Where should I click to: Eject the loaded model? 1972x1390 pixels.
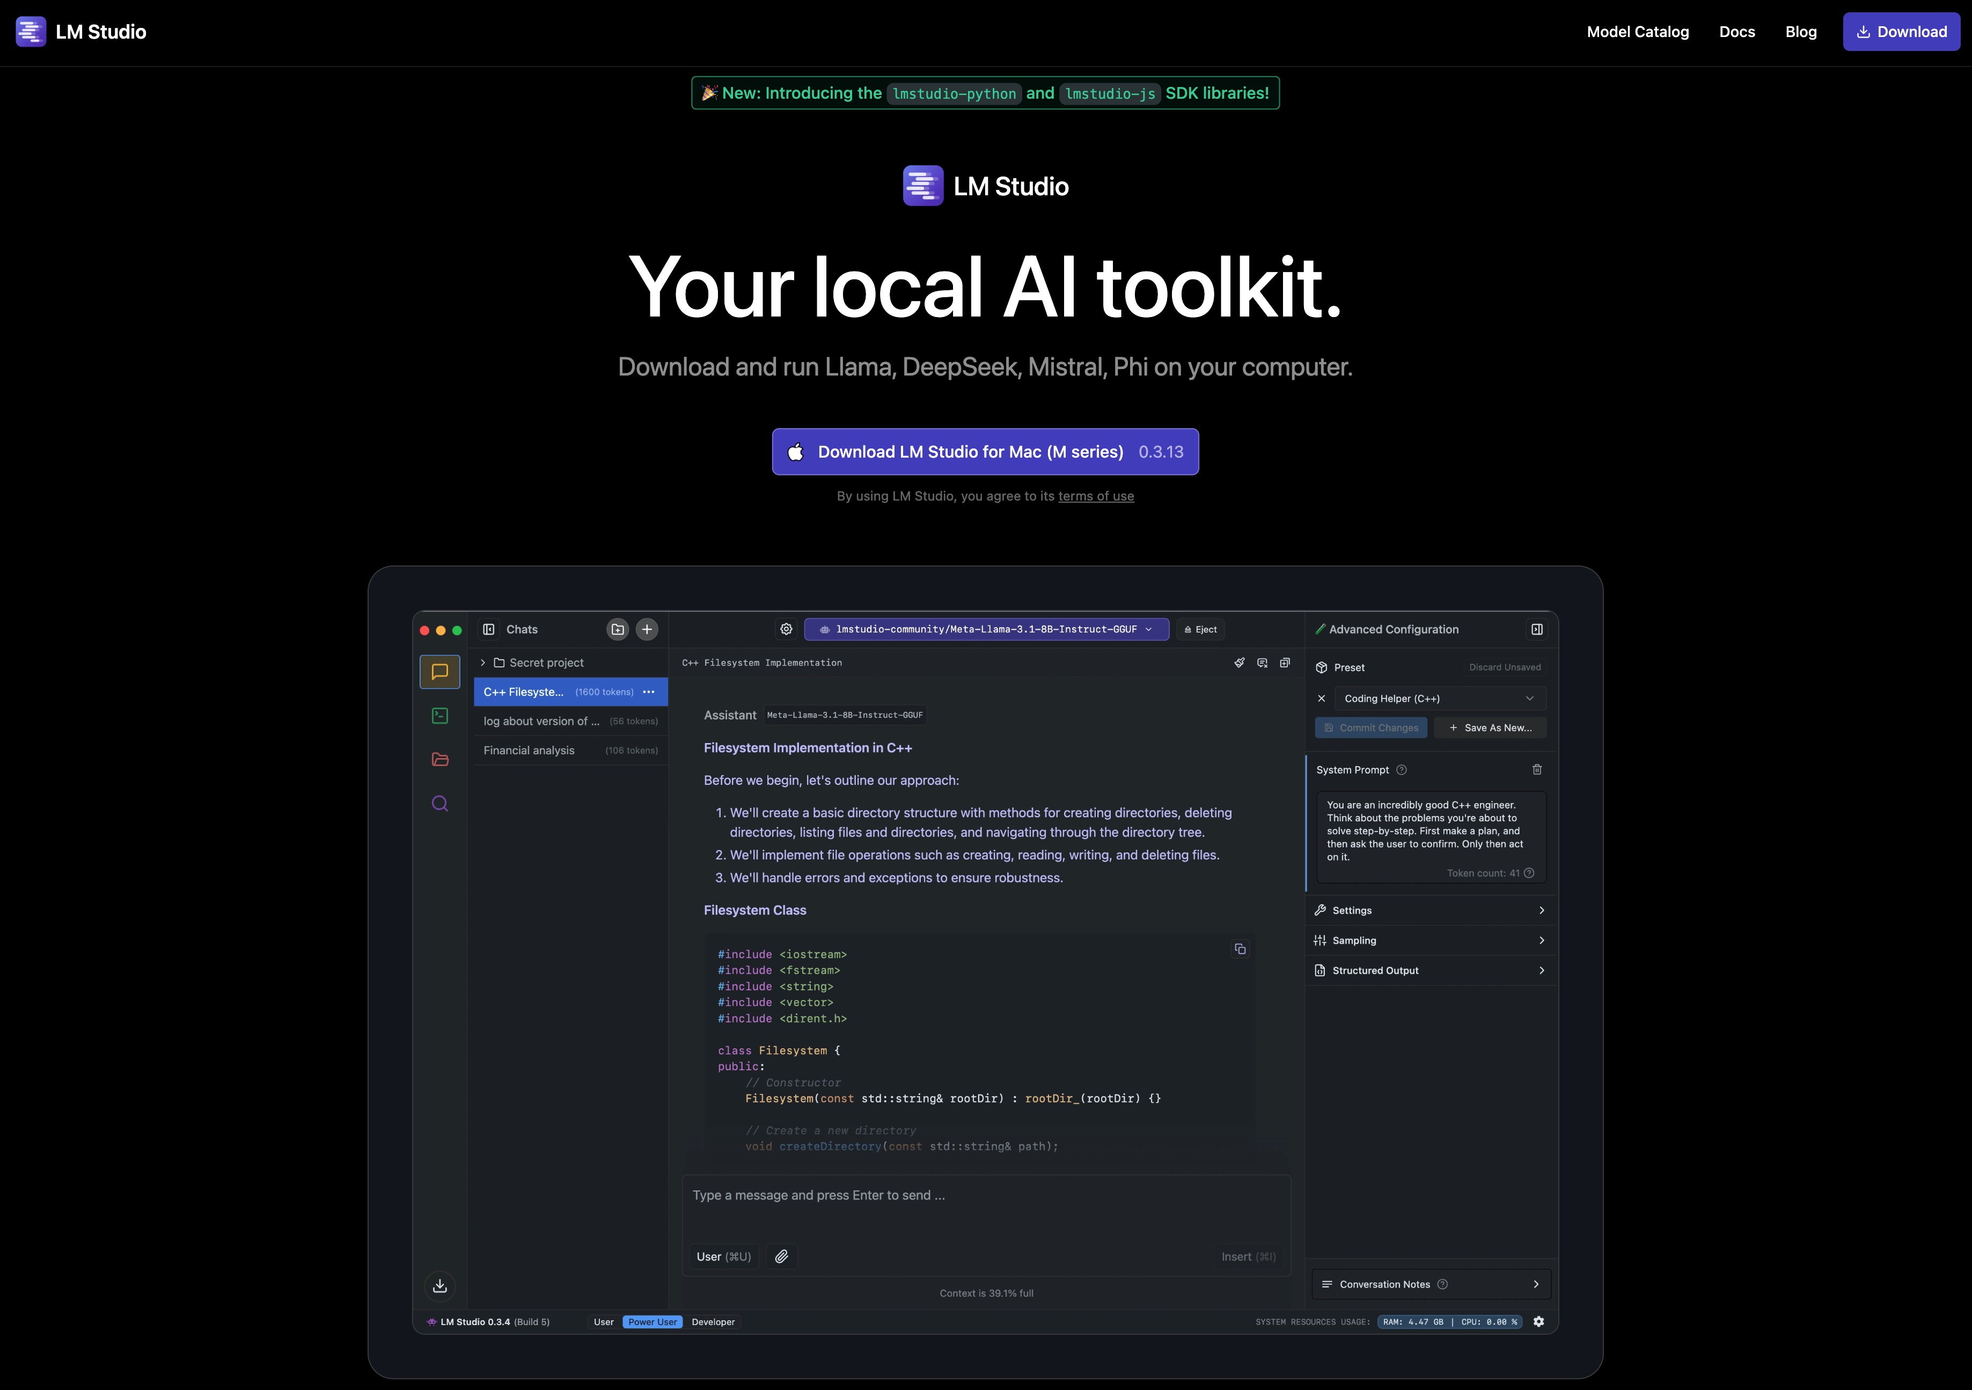click(1200, 629)
